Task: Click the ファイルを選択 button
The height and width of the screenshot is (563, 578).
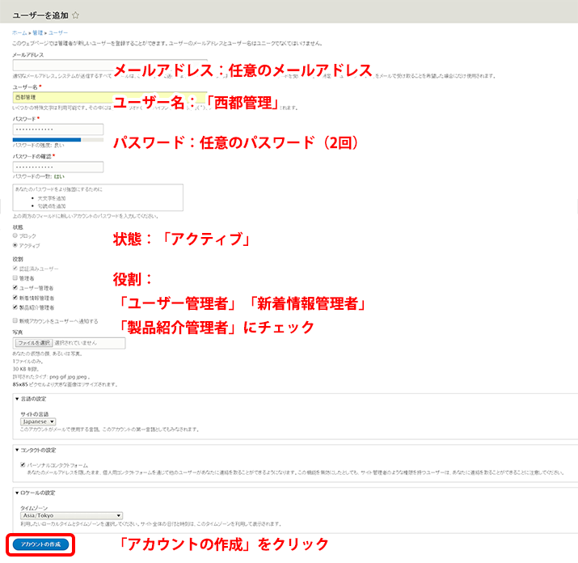Action: (34, 343)
